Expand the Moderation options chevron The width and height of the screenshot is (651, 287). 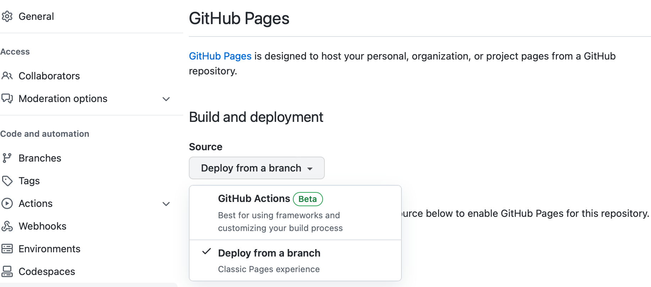(x=166, y=99)
